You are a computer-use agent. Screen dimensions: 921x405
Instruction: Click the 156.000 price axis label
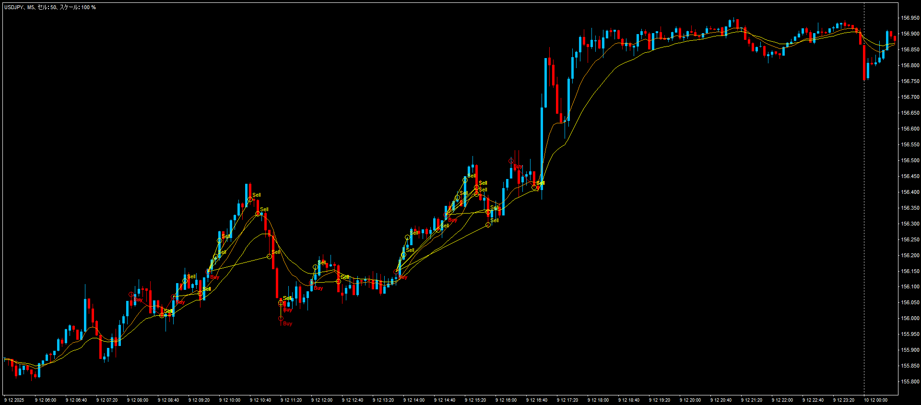(x=910, y=318)
